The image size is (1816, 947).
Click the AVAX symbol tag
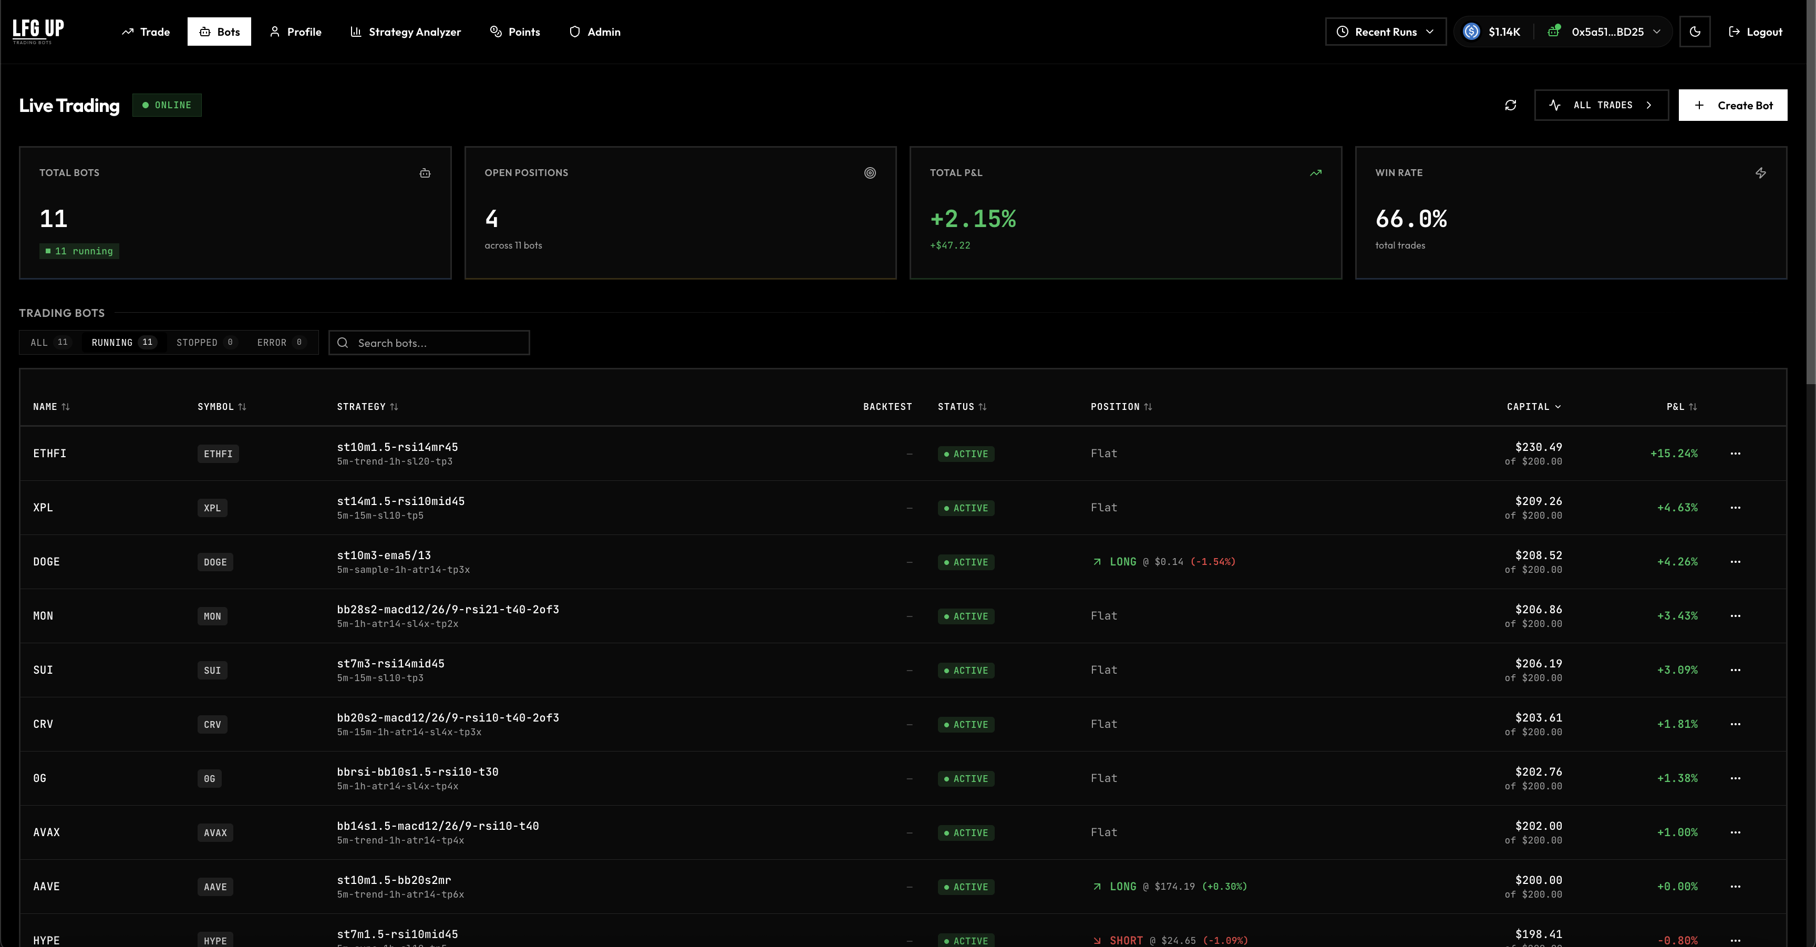[215, 833]
